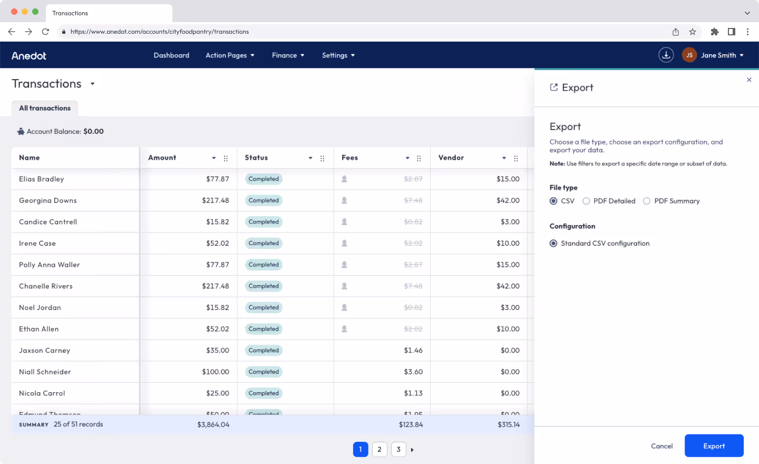
Task: Select PDF Summary file type
Action: (647, 201)
